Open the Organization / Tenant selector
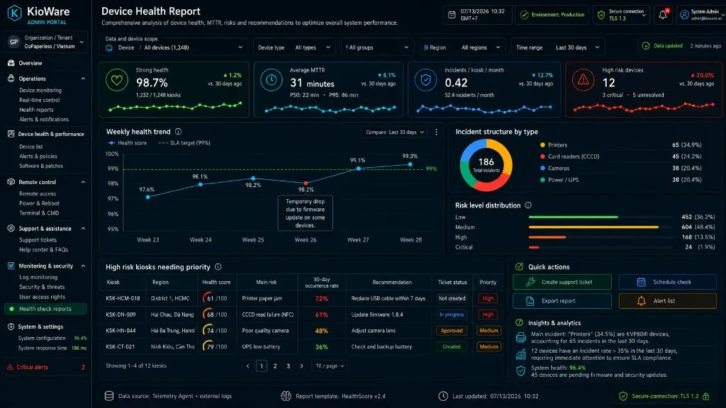The height and width of the screenshot is (408, 726). point(45,42)
